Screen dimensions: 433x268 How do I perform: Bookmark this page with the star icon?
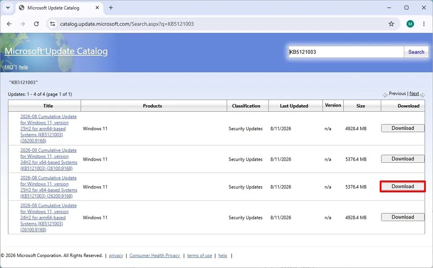coord(391,24)
